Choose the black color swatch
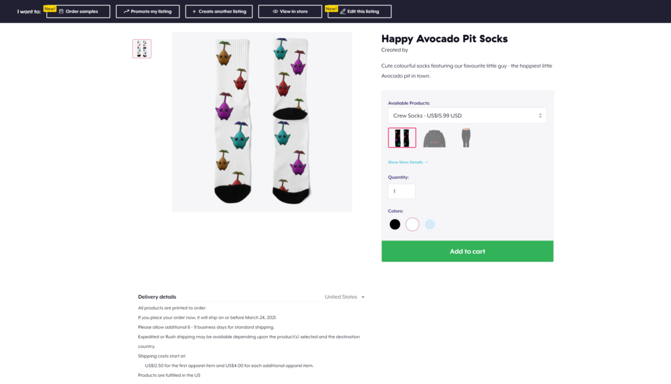Viewport: 671px width, 384px height. pos(394,224)
